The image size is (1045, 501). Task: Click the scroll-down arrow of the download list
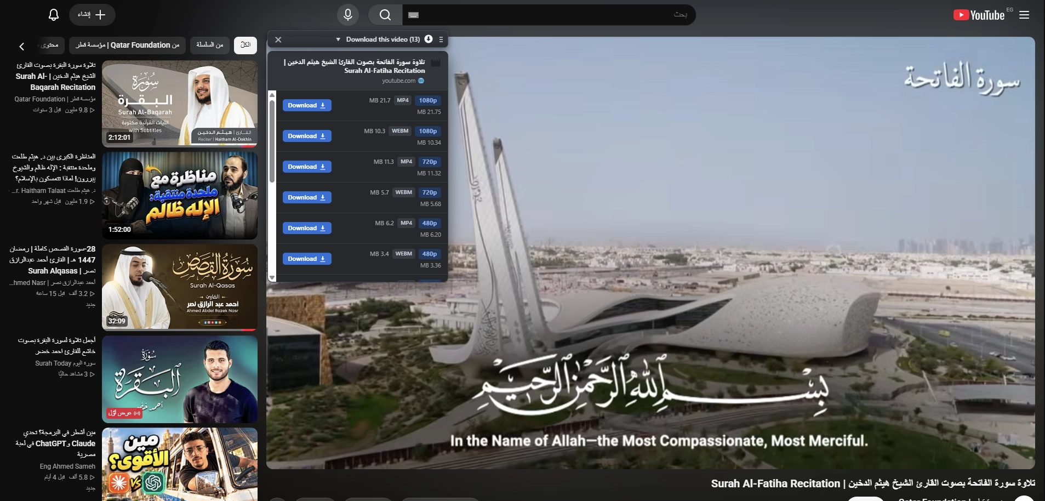[x=272, y=277]
